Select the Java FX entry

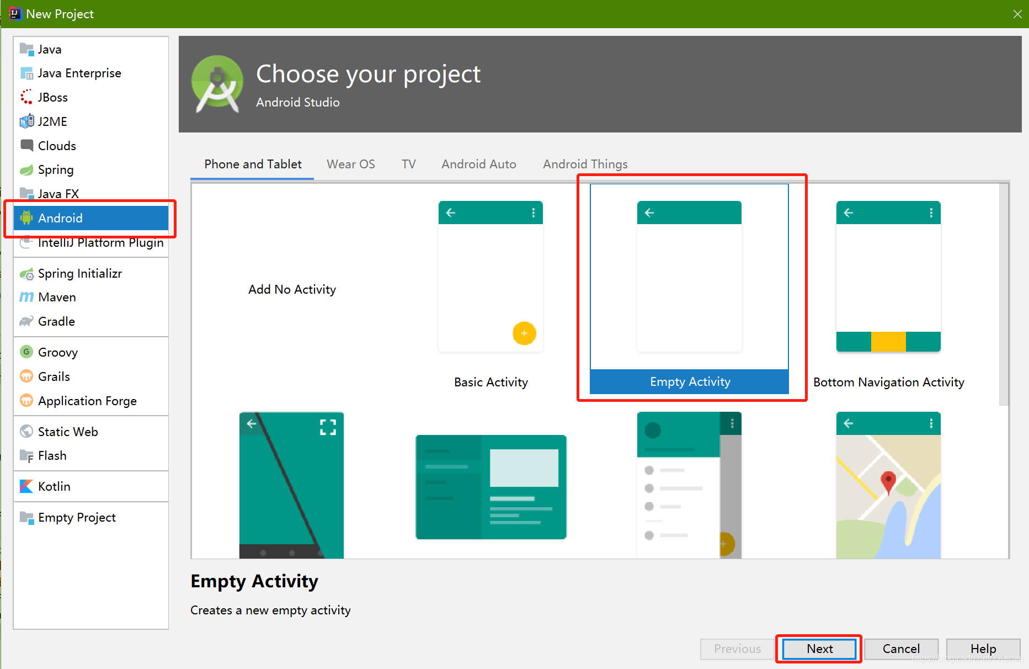click(91, 193)
